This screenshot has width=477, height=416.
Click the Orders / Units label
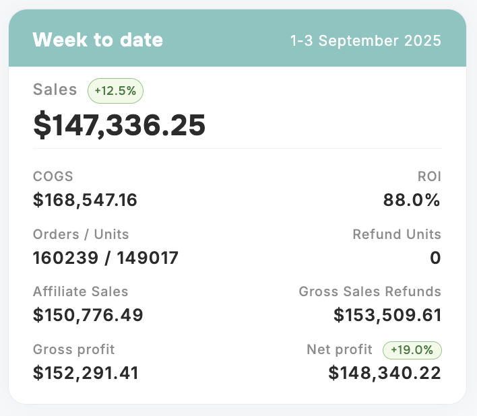[x=81, y=234]
